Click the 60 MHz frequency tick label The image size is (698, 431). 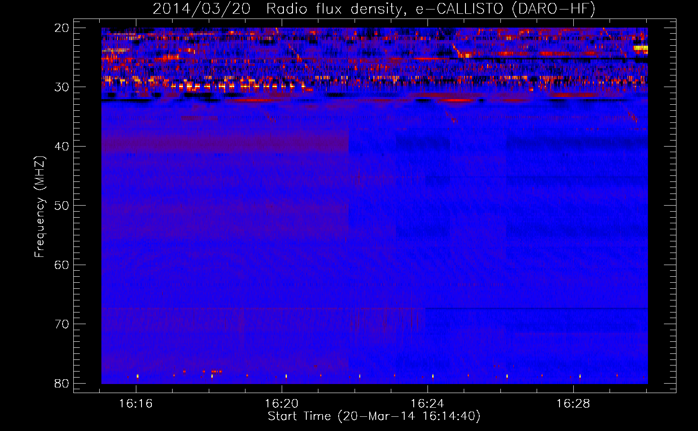(62, 265)
